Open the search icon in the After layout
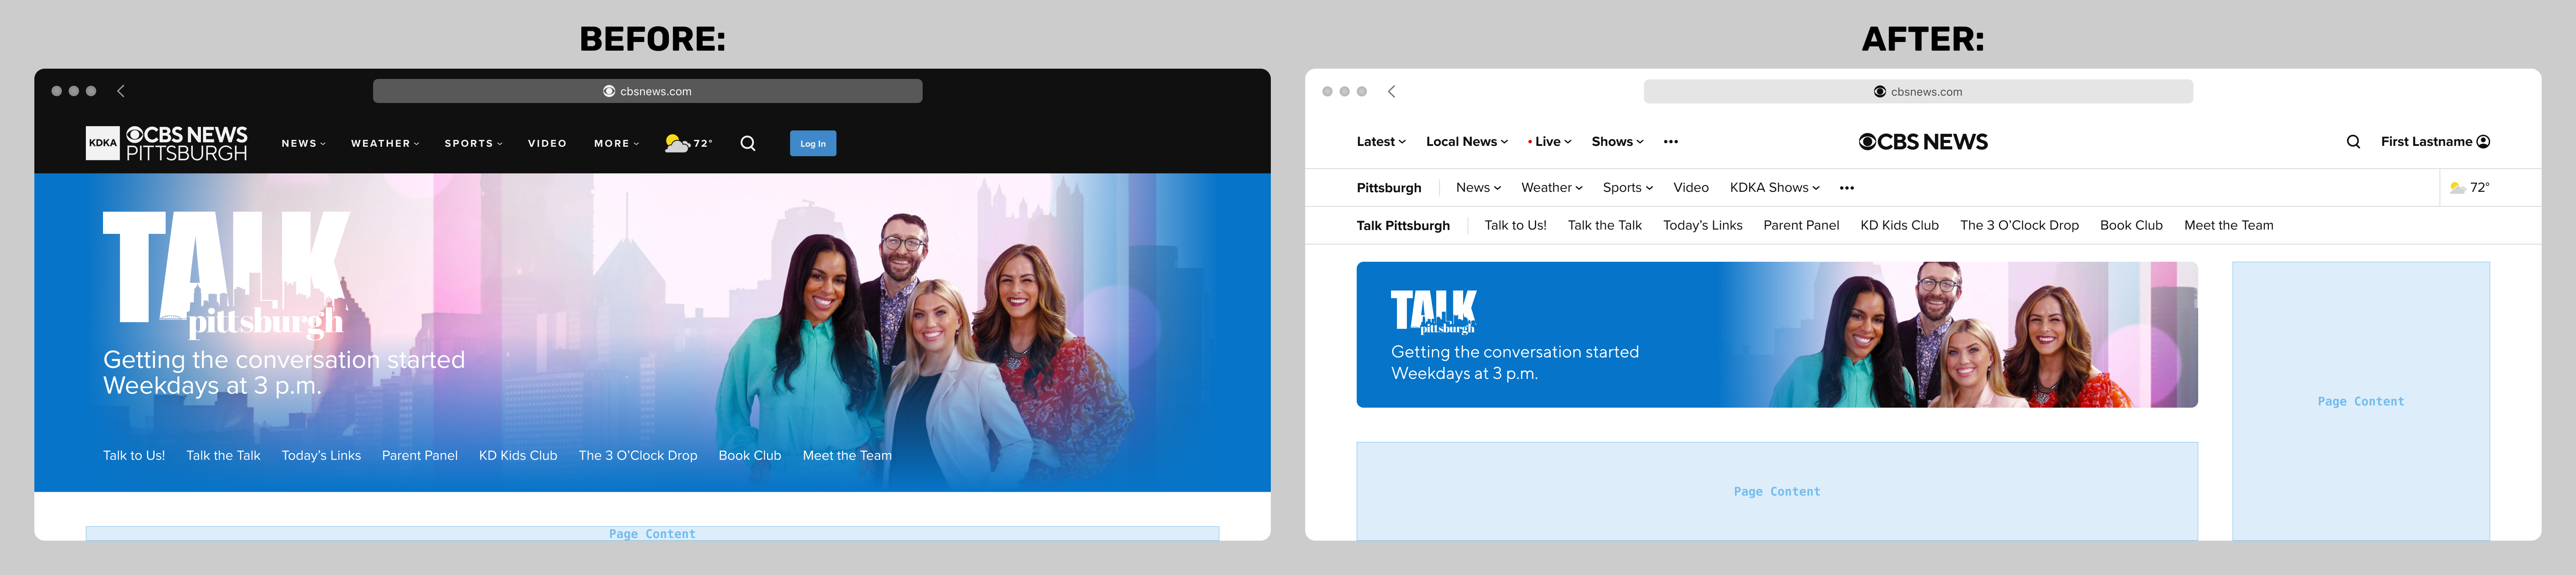This screenshot has width=2576, height=575. pyautogui.click(x=2354, y=141)
